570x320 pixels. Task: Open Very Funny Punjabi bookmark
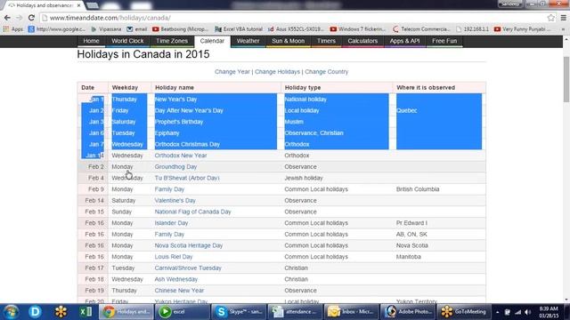click(522, 29)
